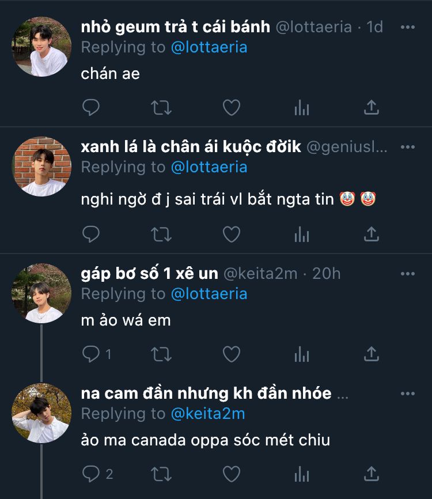Open more menu on the clown emoji tweet
This screenshot has width=432, height=499.
tap(407, 147)
